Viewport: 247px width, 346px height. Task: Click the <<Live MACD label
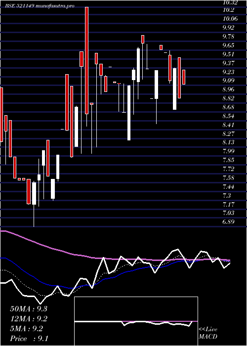click(x=208, y=333)
